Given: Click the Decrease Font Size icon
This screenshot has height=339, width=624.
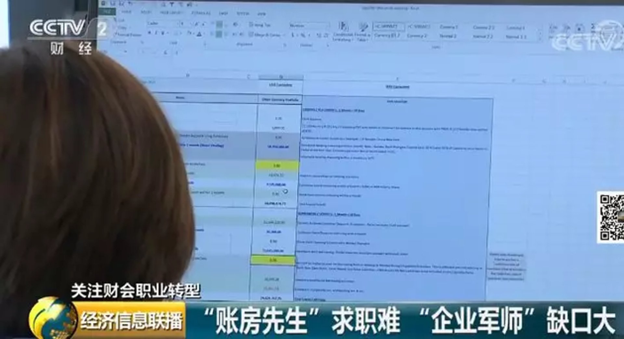Looking at the screenshot, I should tap(204, 24).
